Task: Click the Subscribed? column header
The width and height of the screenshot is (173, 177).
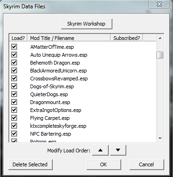Action: click(127, 38)
